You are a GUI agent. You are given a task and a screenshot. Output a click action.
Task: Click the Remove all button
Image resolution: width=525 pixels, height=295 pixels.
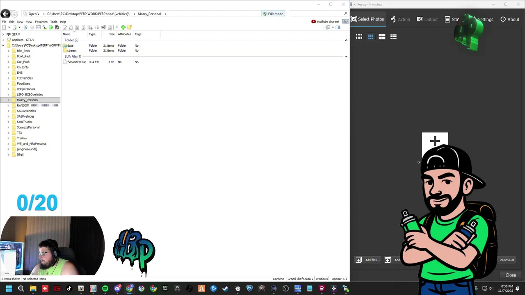coord(507,260)
